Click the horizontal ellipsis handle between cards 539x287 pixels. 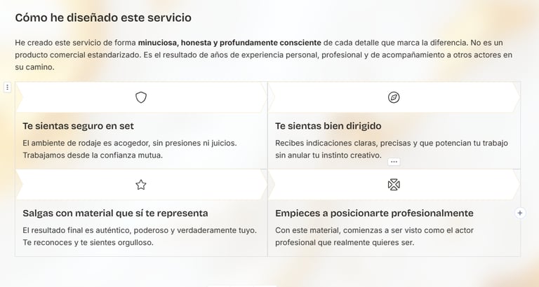click(394, 162)
